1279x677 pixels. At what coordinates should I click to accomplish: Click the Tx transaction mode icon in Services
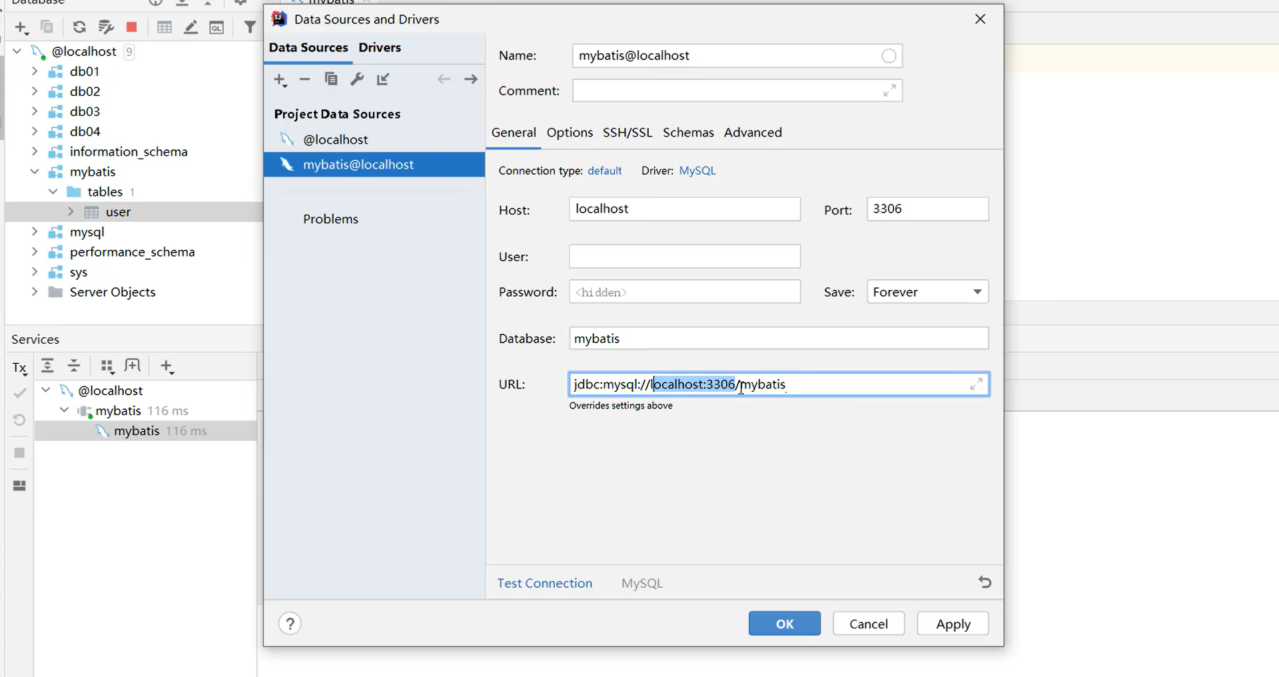(19, 368)
